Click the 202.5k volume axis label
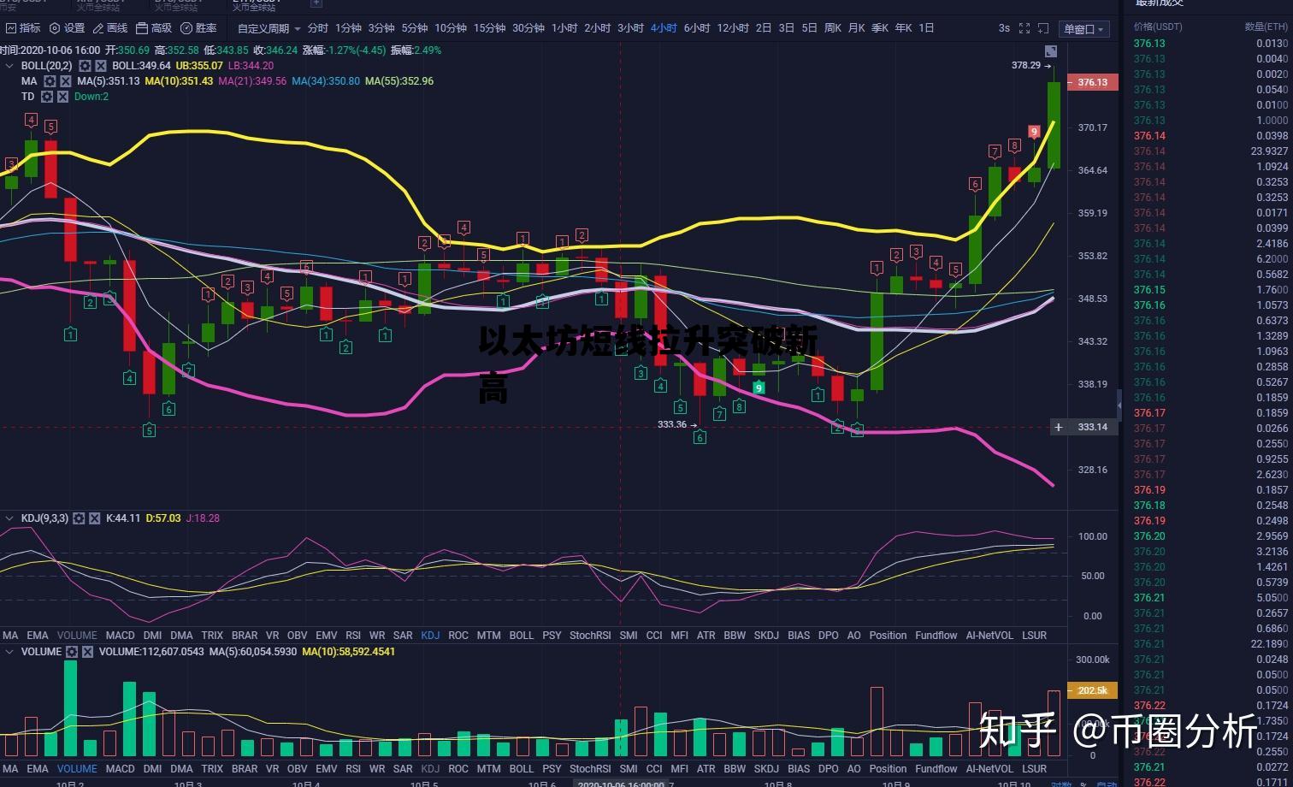Image resolution: width=1293 pixels, height=787 pixels. 1092,690
